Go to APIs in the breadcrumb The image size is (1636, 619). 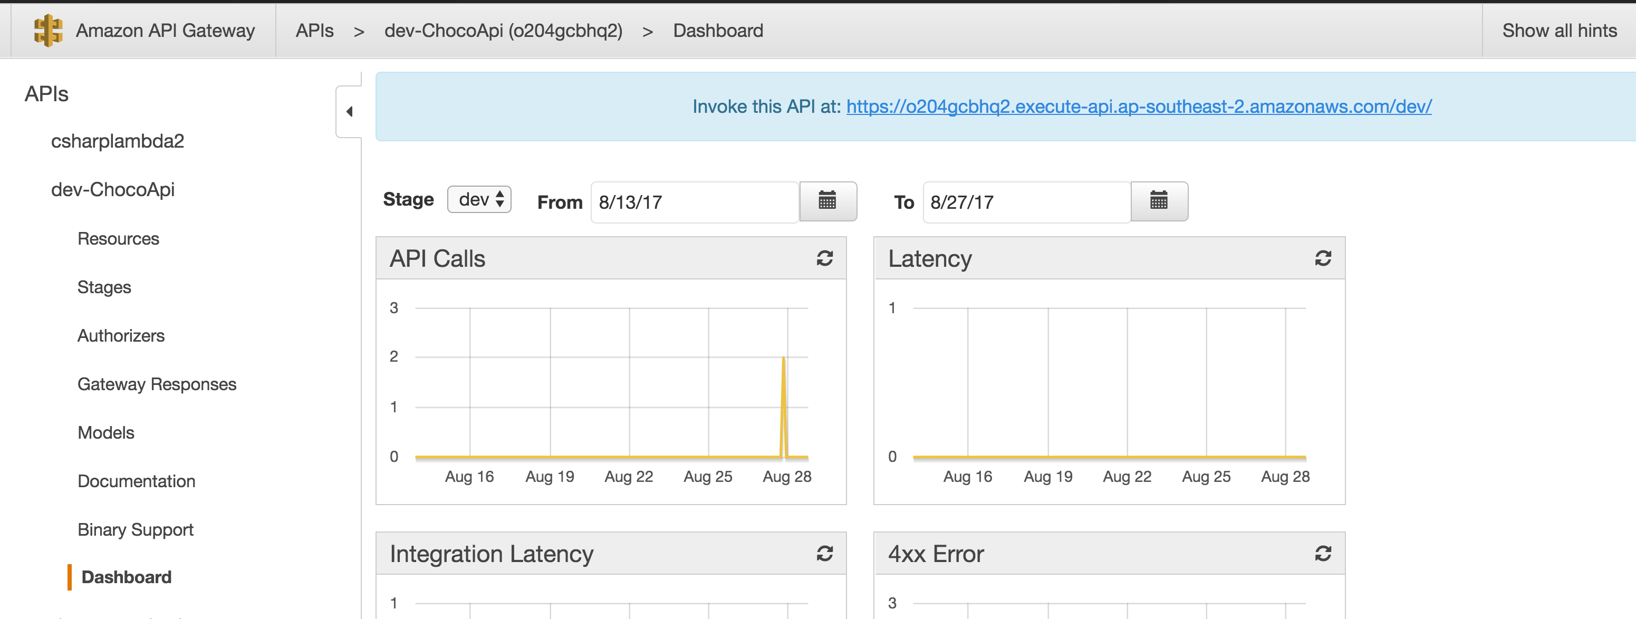pos(314,31)
